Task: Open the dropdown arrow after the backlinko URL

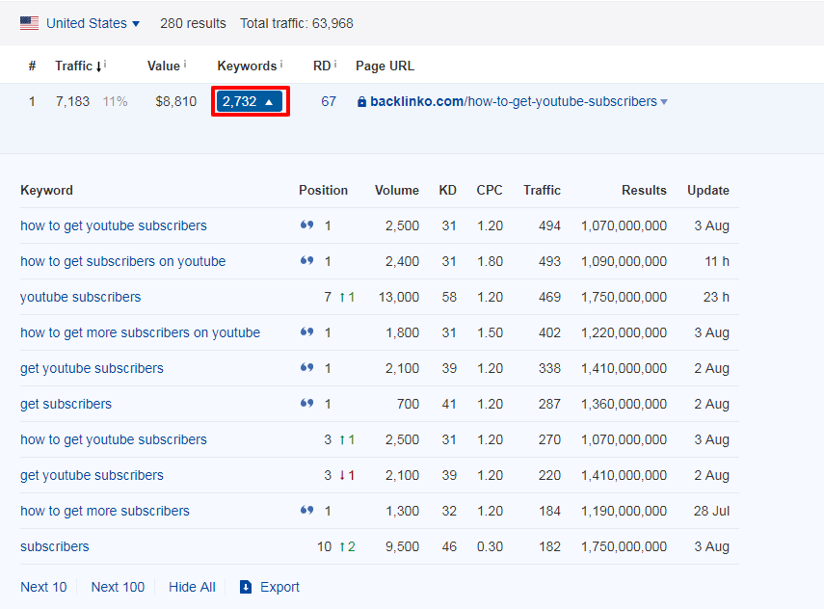Action: point(664,102)
